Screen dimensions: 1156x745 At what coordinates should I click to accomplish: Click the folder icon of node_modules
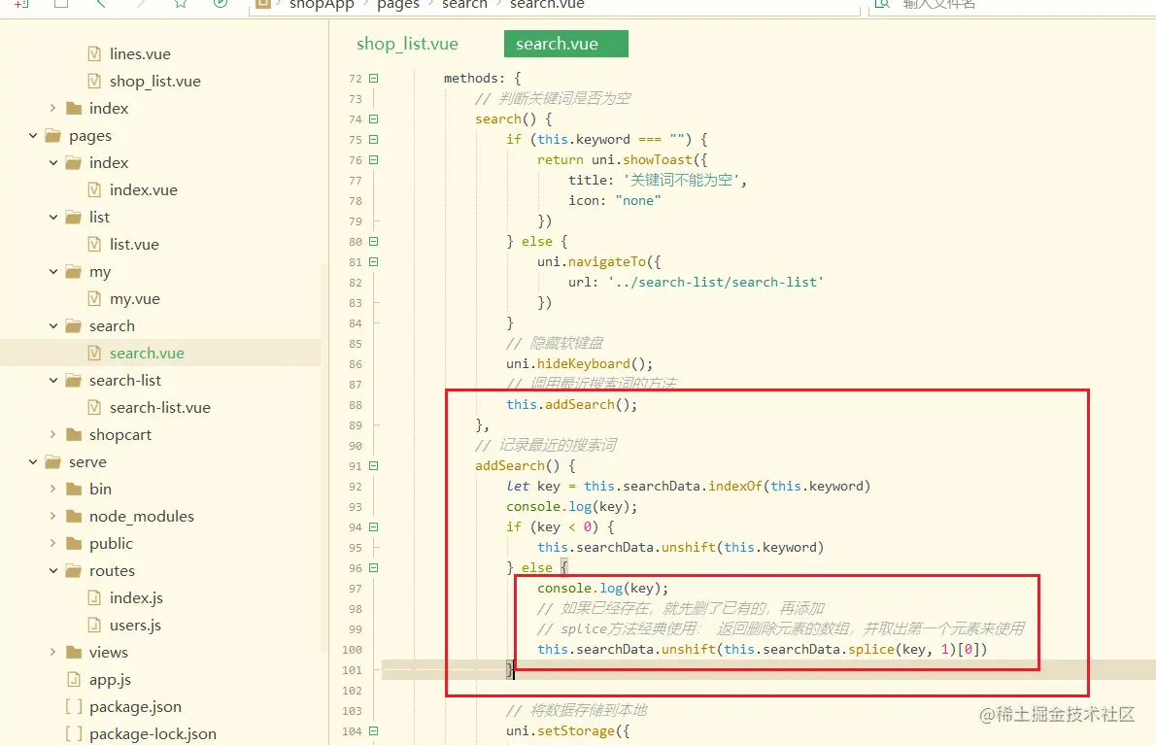(74, 517)
